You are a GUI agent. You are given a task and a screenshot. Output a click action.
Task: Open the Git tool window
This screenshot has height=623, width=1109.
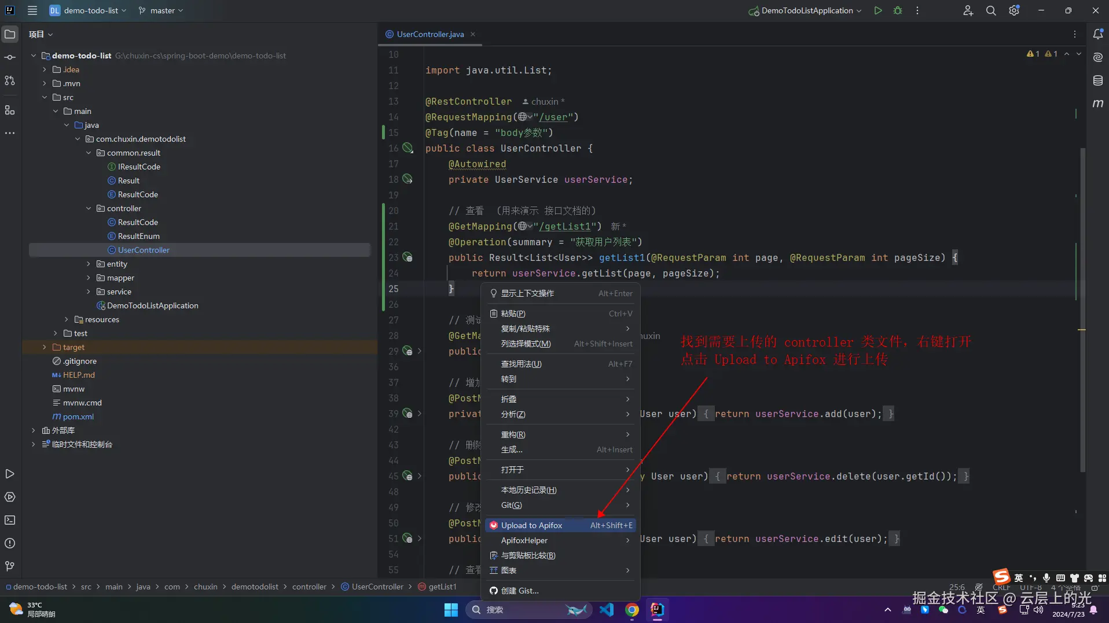(10, 566)
